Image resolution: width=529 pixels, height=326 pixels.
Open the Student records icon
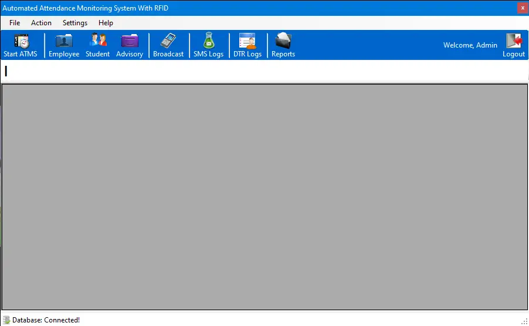pyautogui.click(x=98, y=41)
